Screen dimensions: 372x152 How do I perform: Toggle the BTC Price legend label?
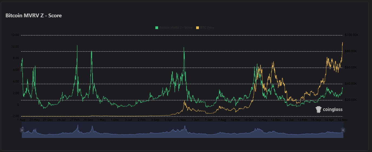point(207,28)
